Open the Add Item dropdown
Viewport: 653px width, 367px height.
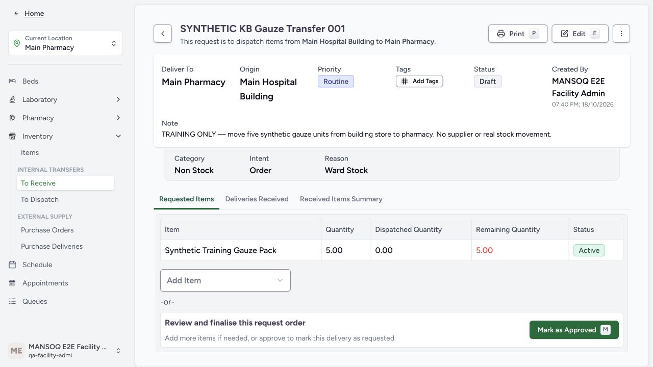tap(225, 280)
